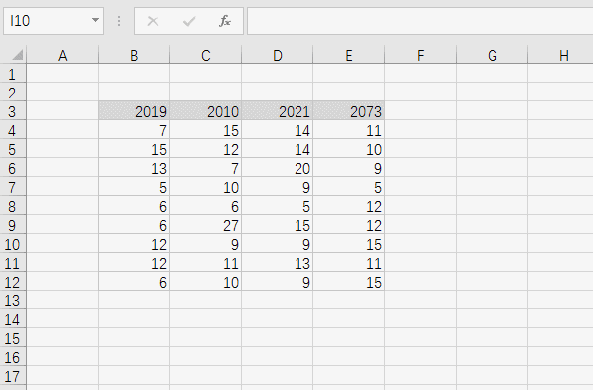This screenshot has height=390, width=593.
Task: Click the confirm checkmark formula bar icon
Action: (x=189, y=21)
